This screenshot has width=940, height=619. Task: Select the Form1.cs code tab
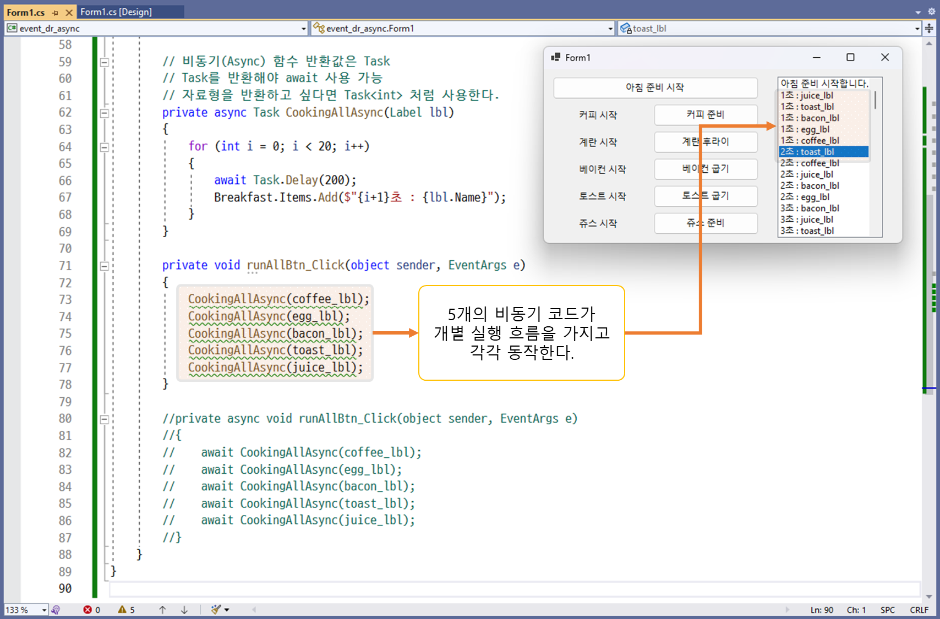(25, 12)
